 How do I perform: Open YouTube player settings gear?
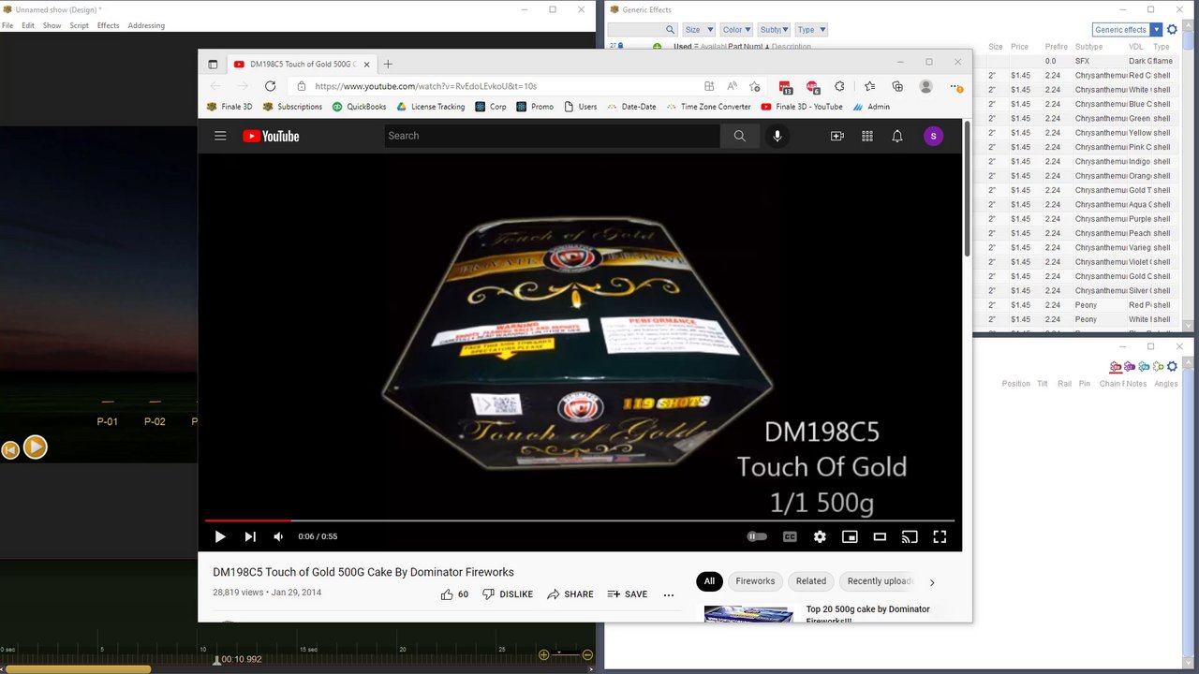click(820, 536)
